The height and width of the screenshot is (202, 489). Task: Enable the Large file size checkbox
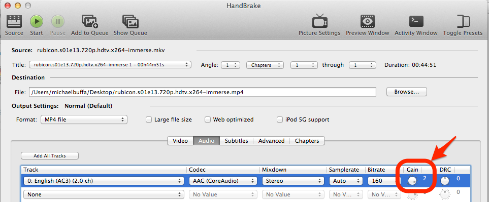pyautogui.click(x=149, y=119)
